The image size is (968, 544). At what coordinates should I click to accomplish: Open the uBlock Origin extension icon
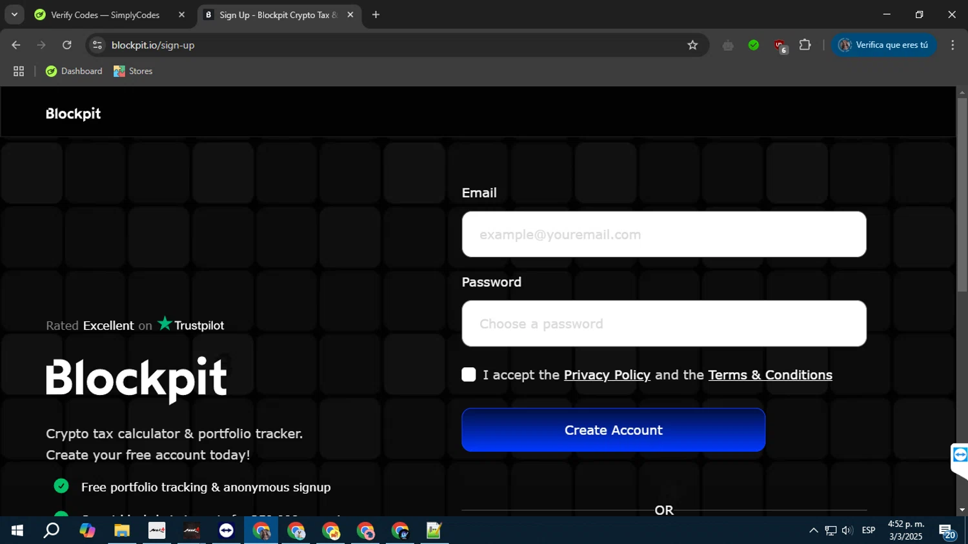tap(780, 46)
